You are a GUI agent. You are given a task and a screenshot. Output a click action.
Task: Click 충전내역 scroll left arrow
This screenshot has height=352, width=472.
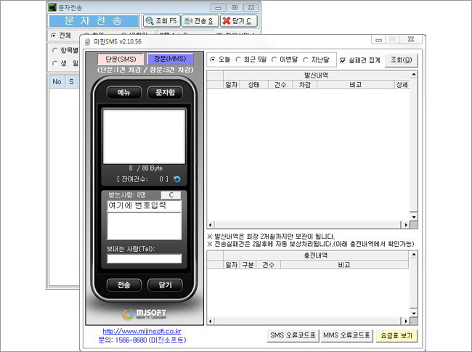pyautogui.click(x=211, y=322)
